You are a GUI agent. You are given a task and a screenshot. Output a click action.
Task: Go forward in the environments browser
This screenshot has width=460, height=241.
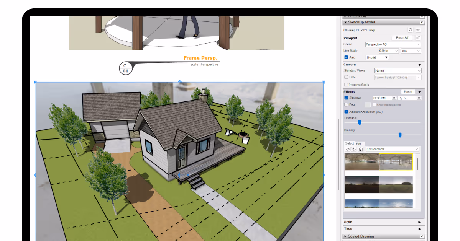point(354,149)
